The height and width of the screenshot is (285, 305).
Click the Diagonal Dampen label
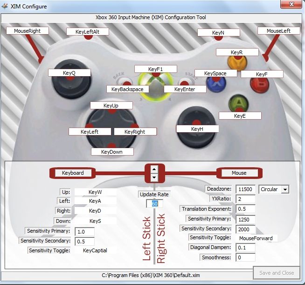click(210, 247)
